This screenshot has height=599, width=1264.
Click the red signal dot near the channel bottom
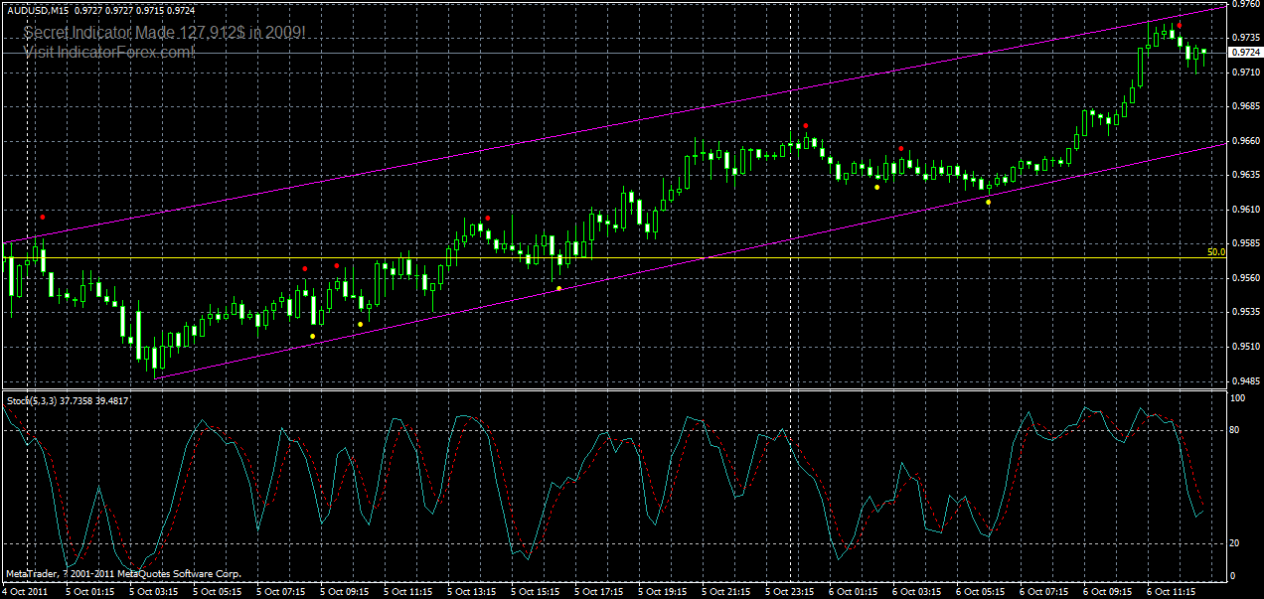305,268
